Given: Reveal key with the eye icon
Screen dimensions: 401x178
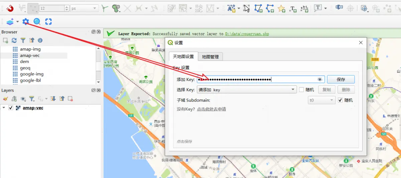Looking at the screenshot, I should point(320,80).
